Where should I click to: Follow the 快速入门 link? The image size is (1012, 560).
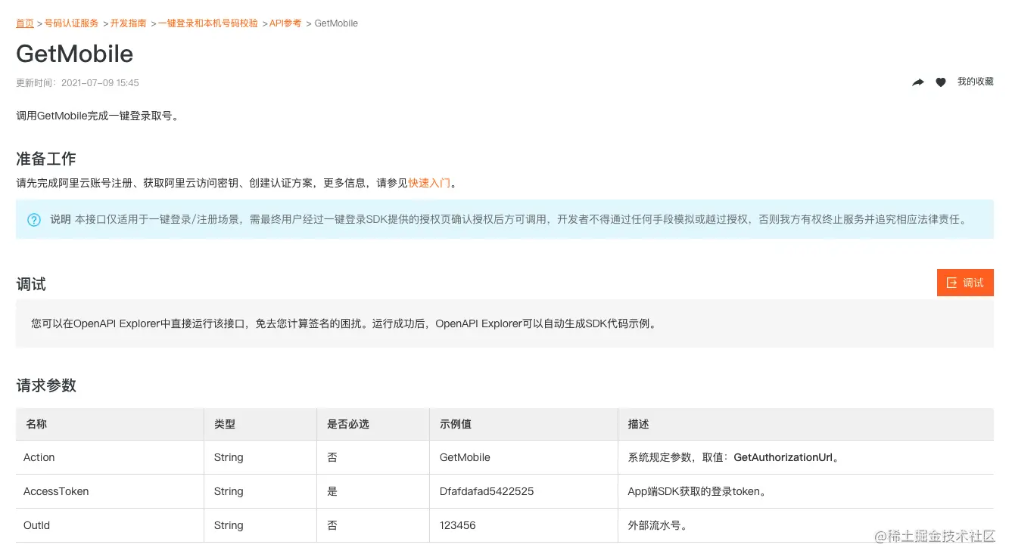click(429, 183)
